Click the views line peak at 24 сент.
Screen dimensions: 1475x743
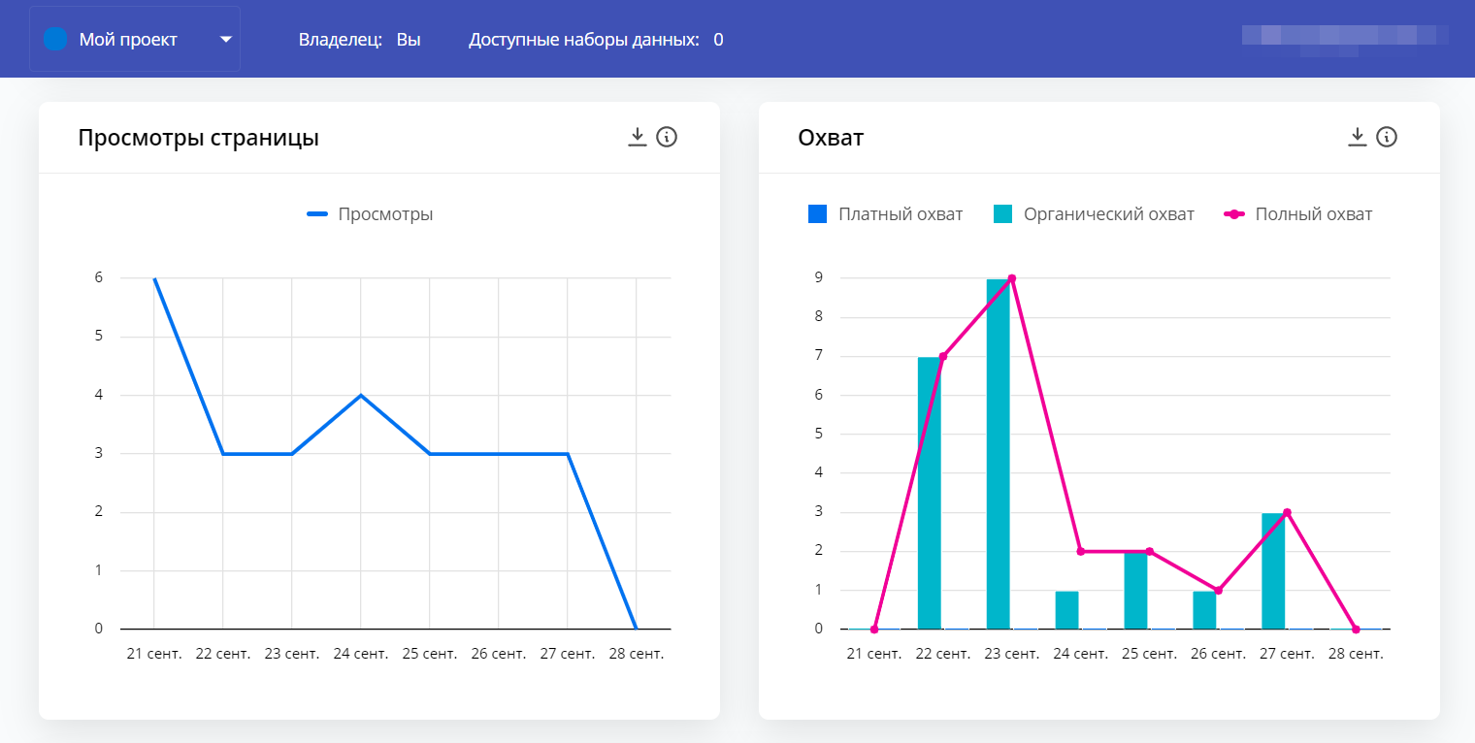click(361, 395)
